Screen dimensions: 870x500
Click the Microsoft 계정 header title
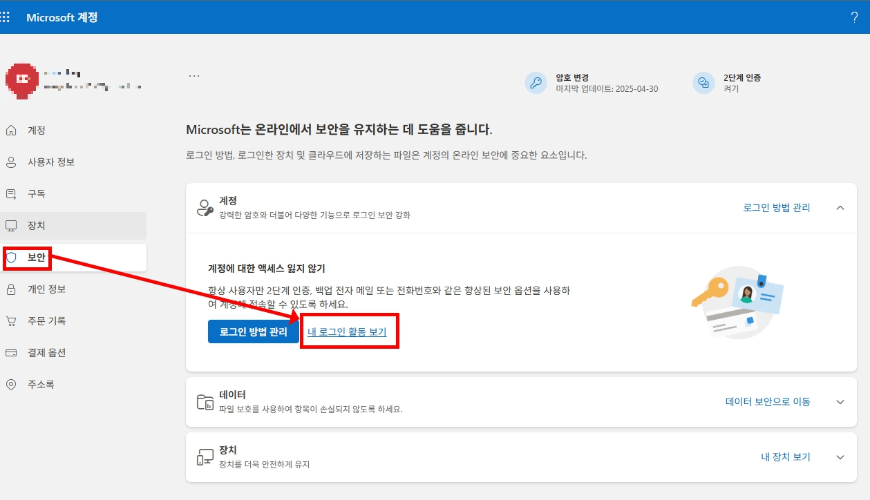(x=62, y=17)
